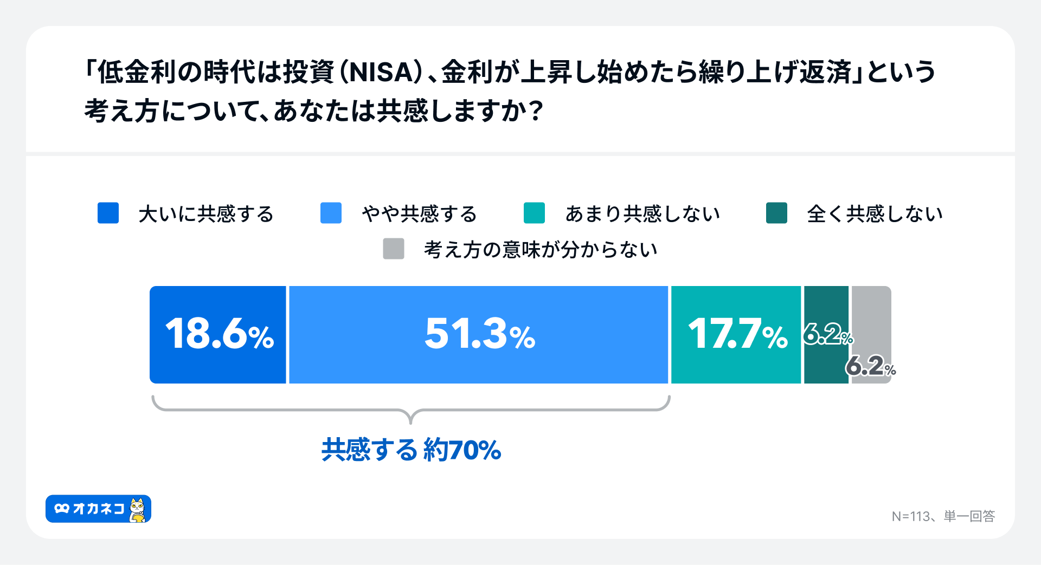
Task: Click the 共感する 約70% summary text
Action: point(411,450)
